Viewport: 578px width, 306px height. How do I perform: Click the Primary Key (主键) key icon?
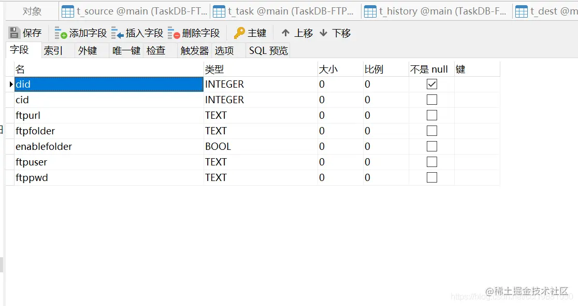click(239, 33)
